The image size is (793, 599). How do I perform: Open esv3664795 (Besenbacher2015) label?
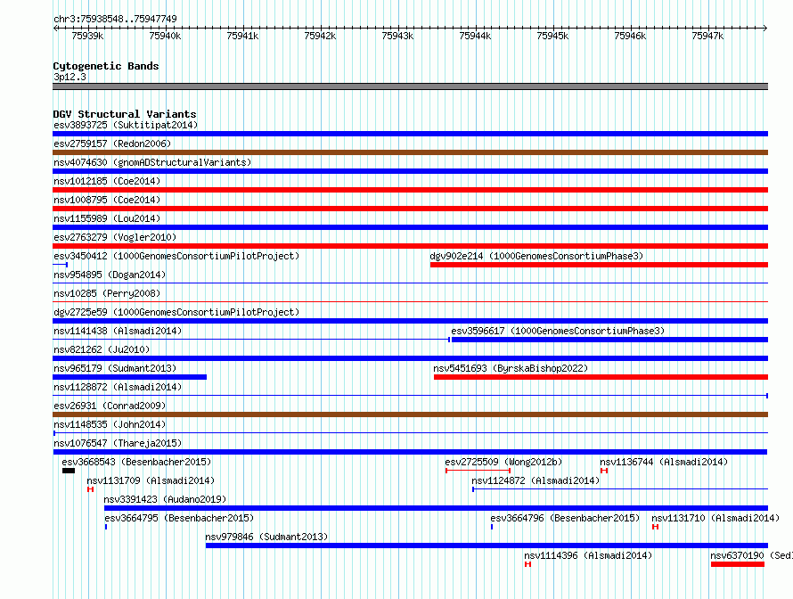click(x=179, y=518)
